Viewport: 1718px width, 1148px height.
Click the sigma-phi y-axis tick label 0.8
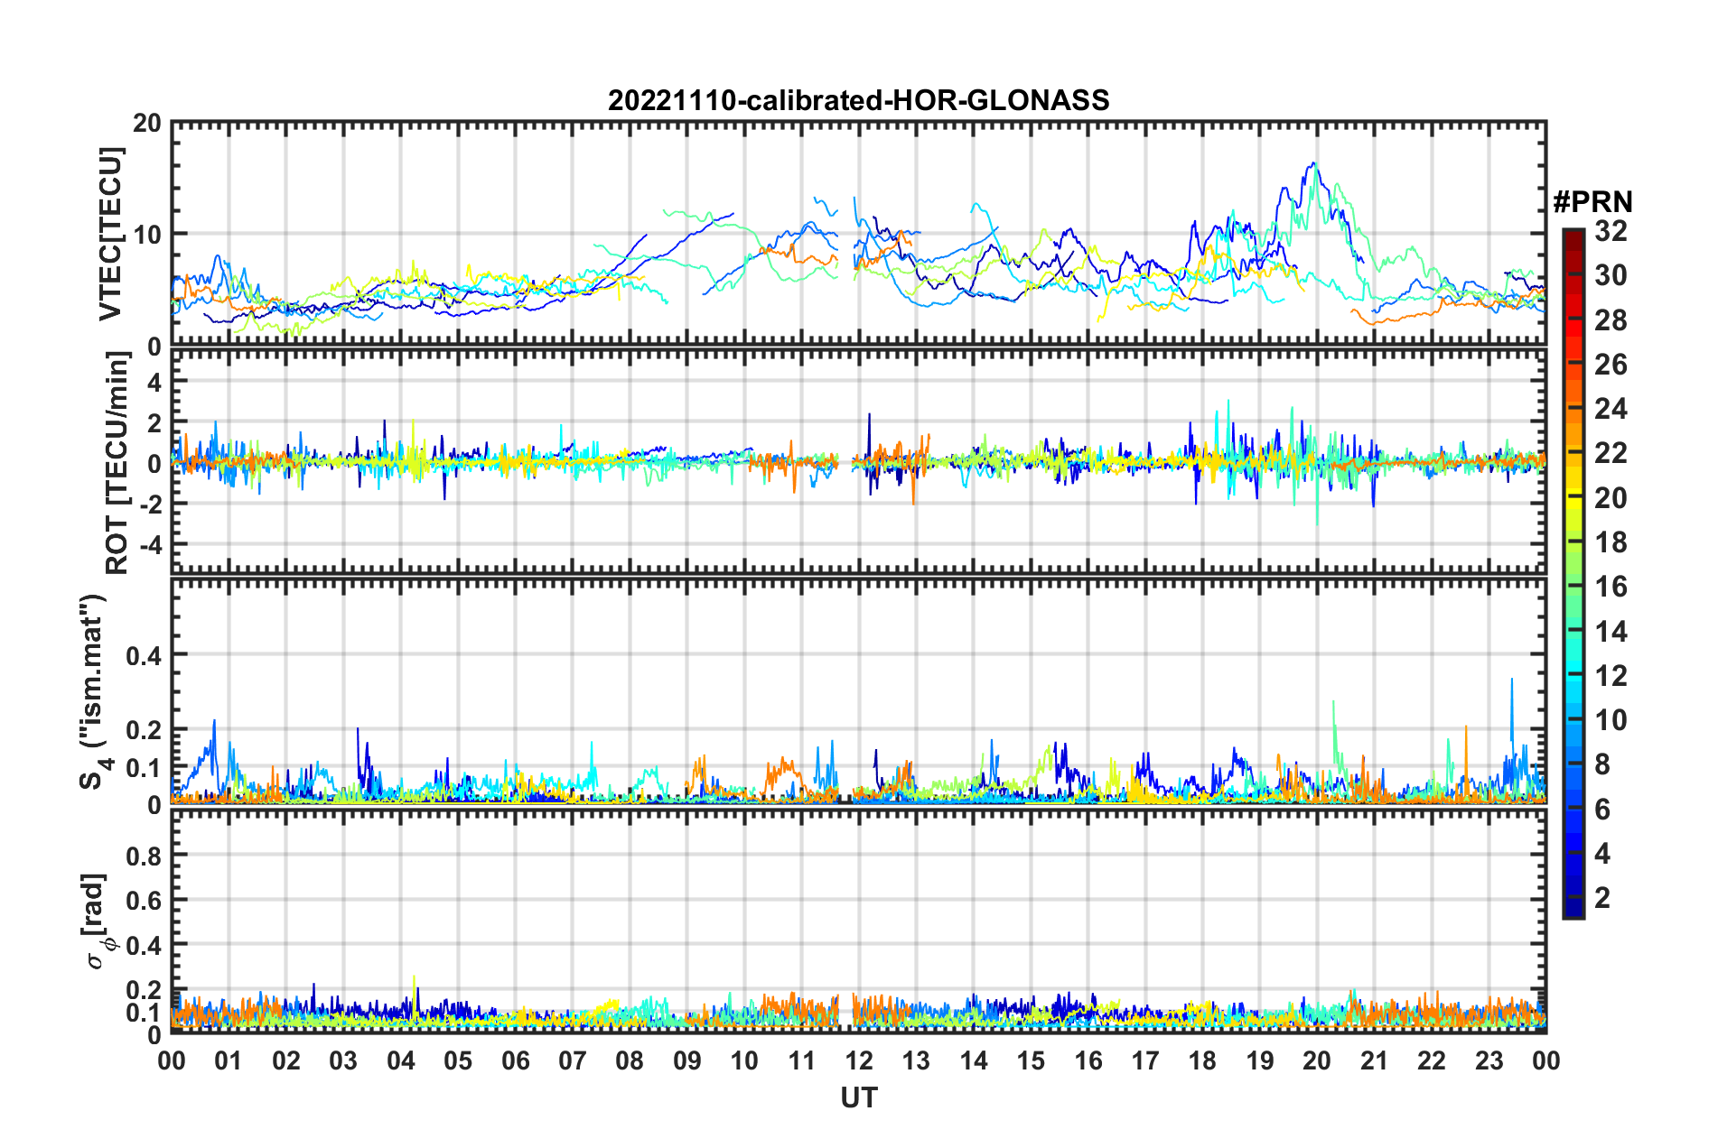(x=144, y=855)
